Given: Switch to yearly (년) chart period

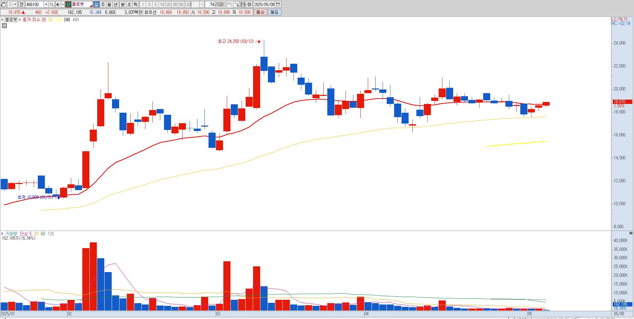Looking at the screenshot, I should [116, 4].
